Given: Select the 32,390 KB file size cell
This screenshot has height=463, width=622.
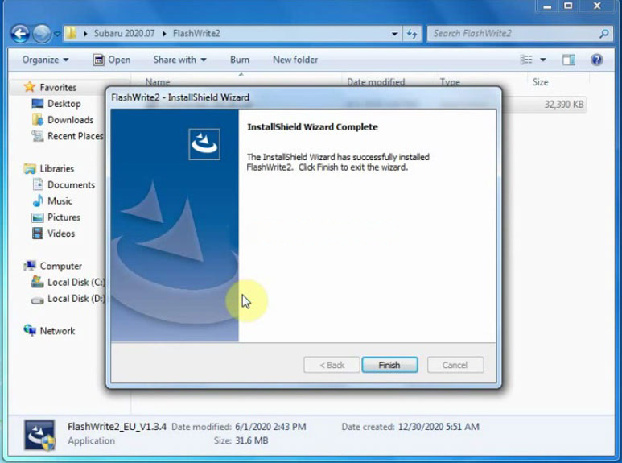Looking at the screenshot, I should (x=563, y=105).
